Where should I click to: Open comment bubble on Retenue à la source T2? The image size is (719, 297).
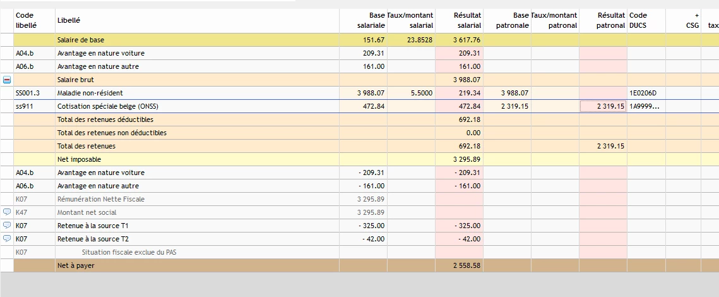[7, 239]
